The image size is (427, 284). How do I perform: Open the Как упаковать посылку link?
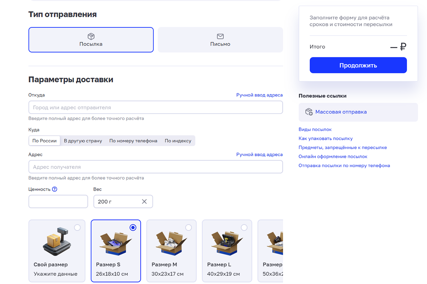pyautogui.click(x=326, y=138)
